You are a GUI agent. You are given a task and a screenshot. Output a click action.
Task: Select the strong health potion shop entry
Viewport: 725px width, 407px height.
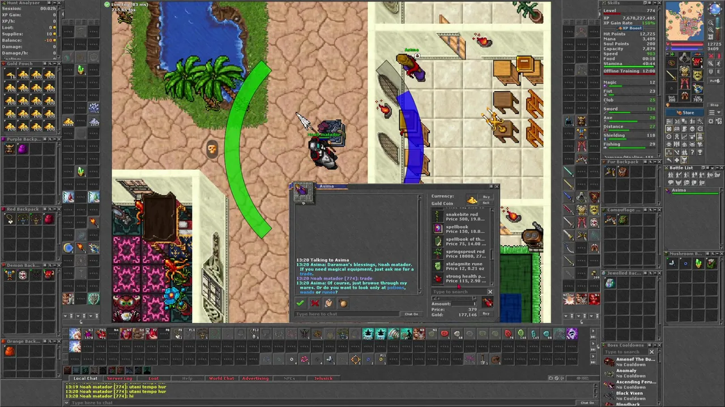pos(460,279)
